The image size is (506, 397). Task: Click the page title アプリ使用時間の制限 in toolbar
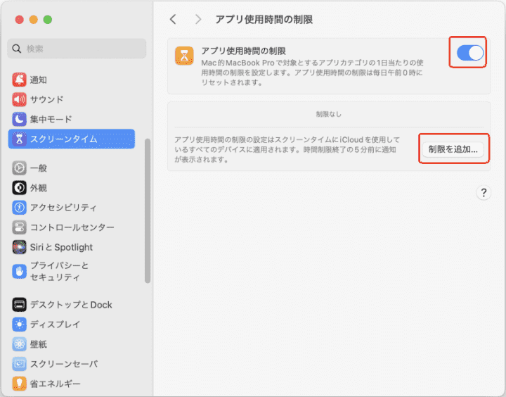pos(264,20)
